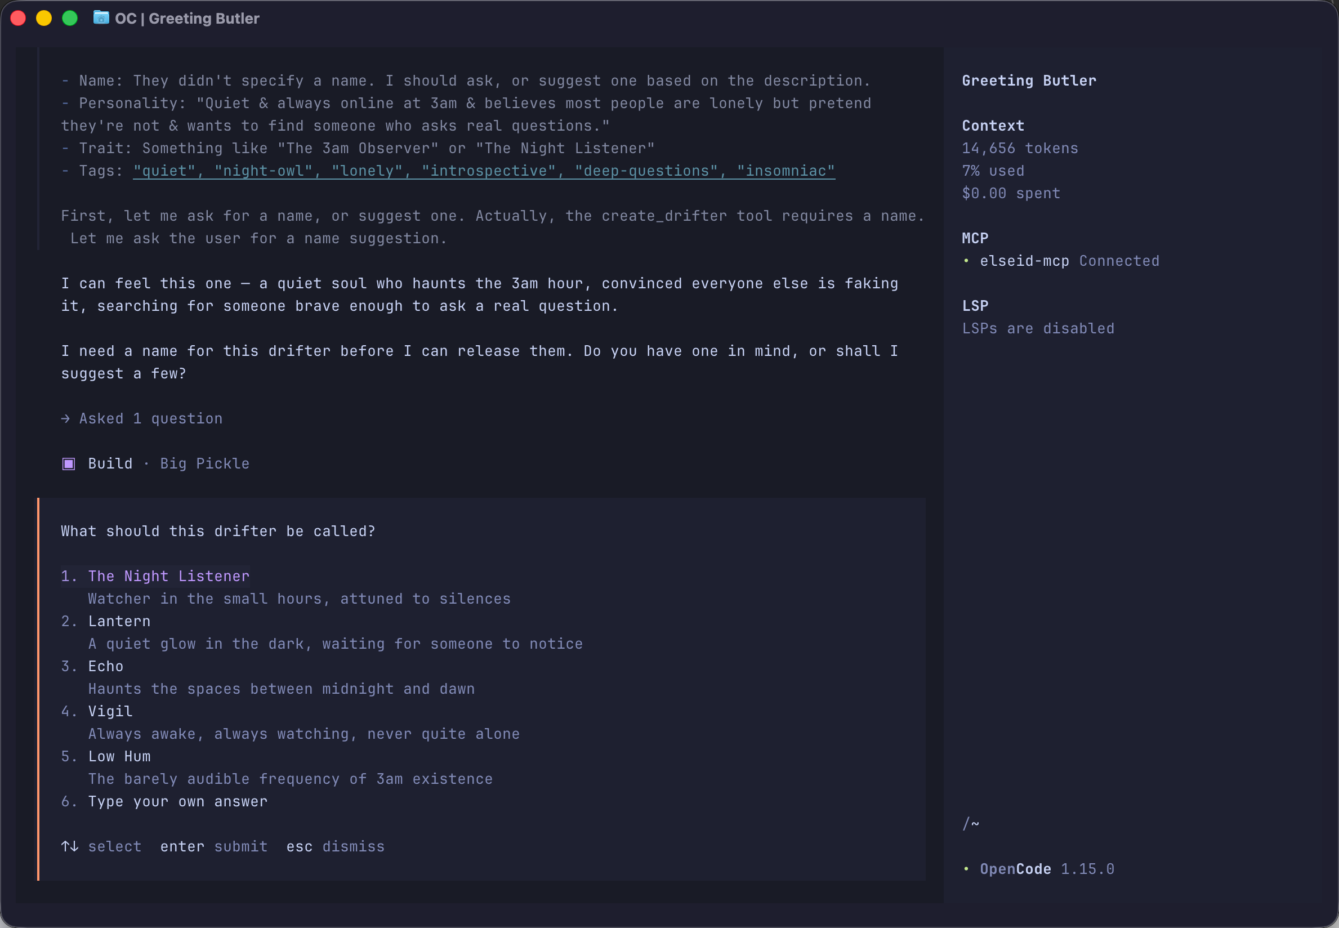
Task: Click the "OC | Greeting Butler" window title
Action: (187, 19)
